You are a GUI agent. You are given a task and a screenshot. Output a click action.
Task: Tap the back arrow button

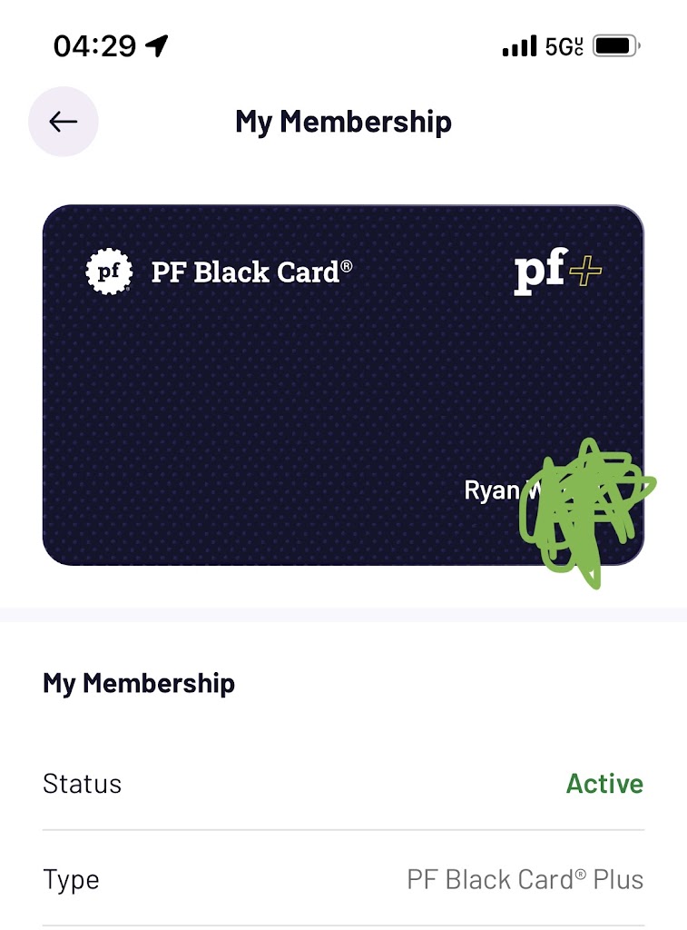click(x=63, y=122)
